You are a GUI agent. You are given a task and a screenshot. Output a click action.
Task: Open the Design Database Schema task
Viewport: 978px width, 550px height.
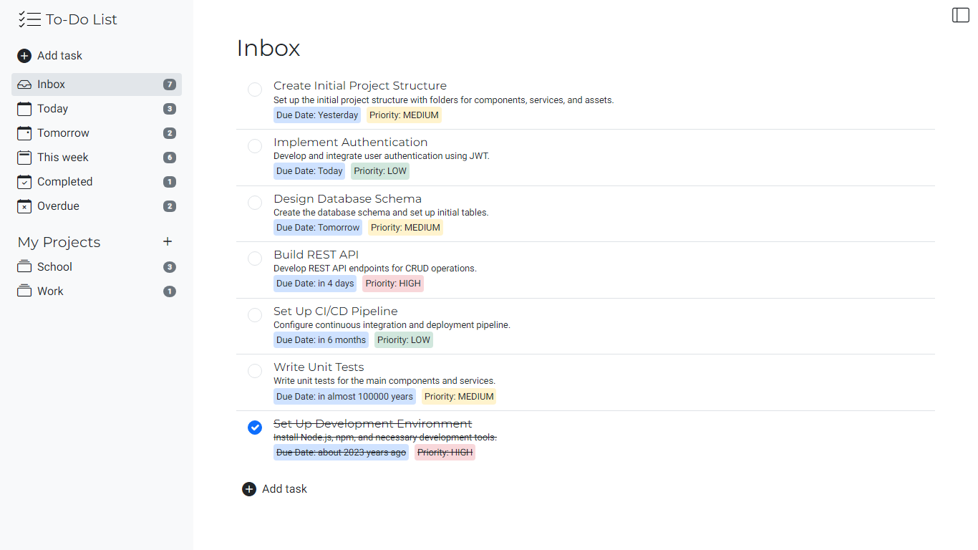pyautogui.click(x=347, y=198)
